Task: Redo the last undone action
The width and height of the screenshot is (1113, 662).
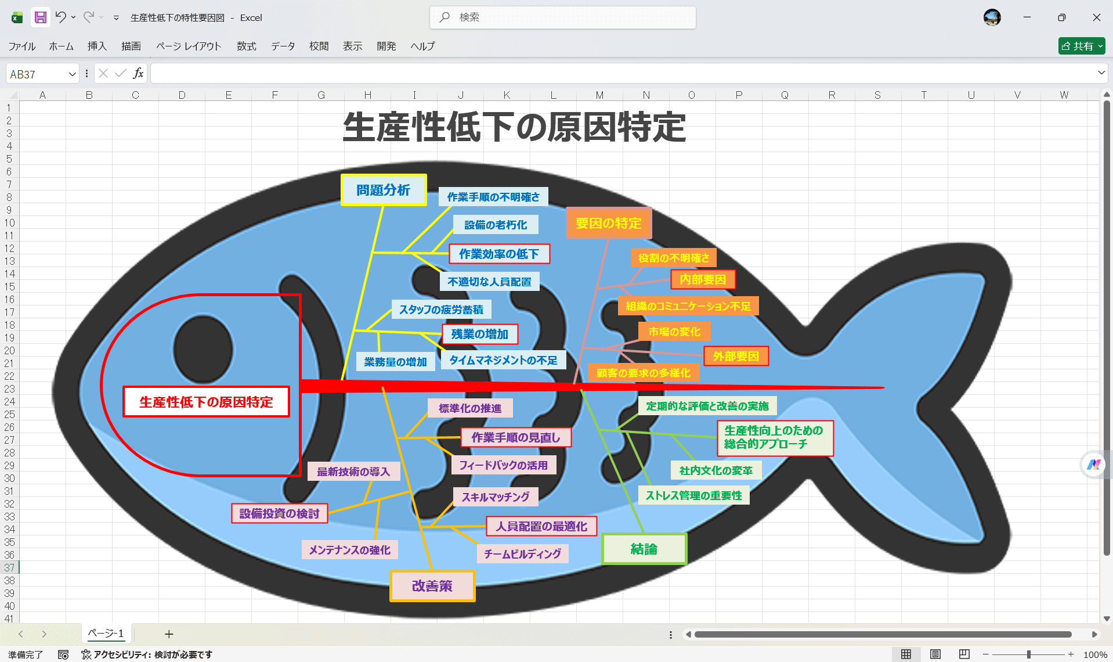Action: coord(88,17)
